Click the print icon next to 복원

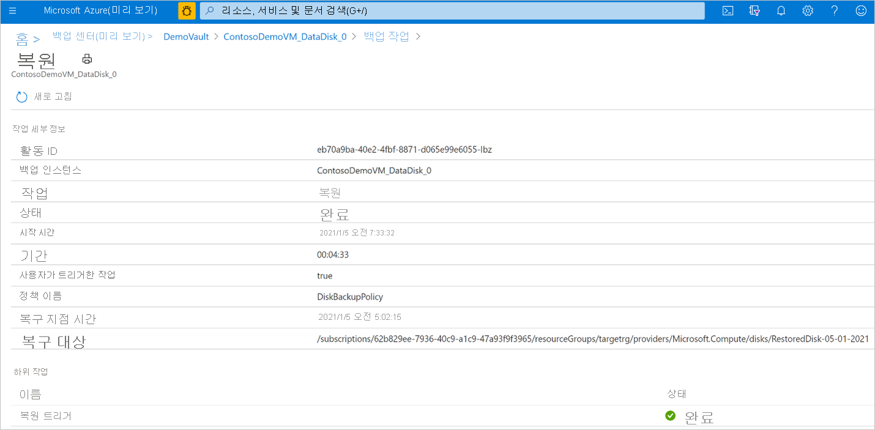point(87,59)
